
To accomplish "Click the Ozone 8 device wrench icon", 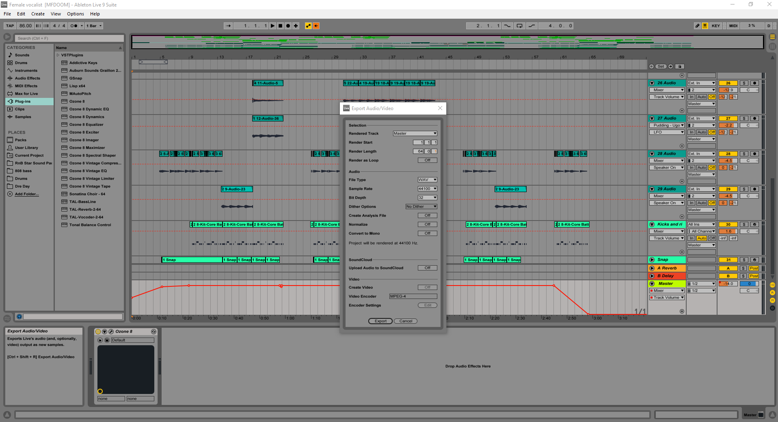I will click(111, 331).
